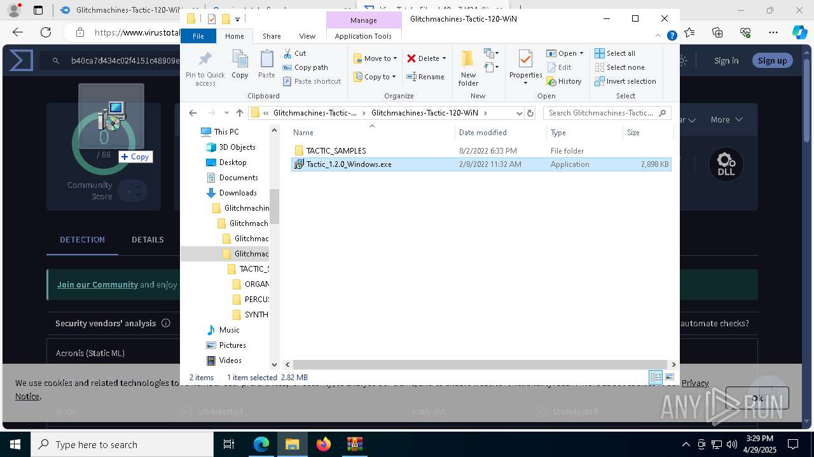The height and width of the screenshot is (457, 814).
Task: Click Copy path in Clipboard group
Action: [x=305, y=67]
